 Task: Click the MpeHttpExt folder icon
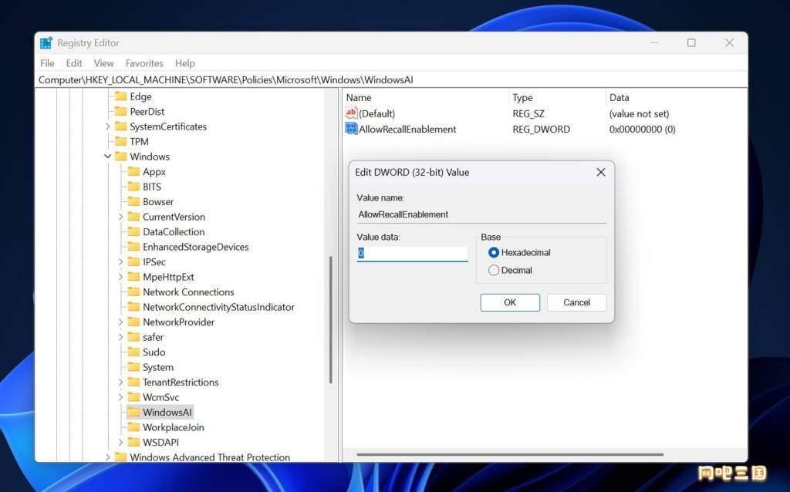coord(133,277)
